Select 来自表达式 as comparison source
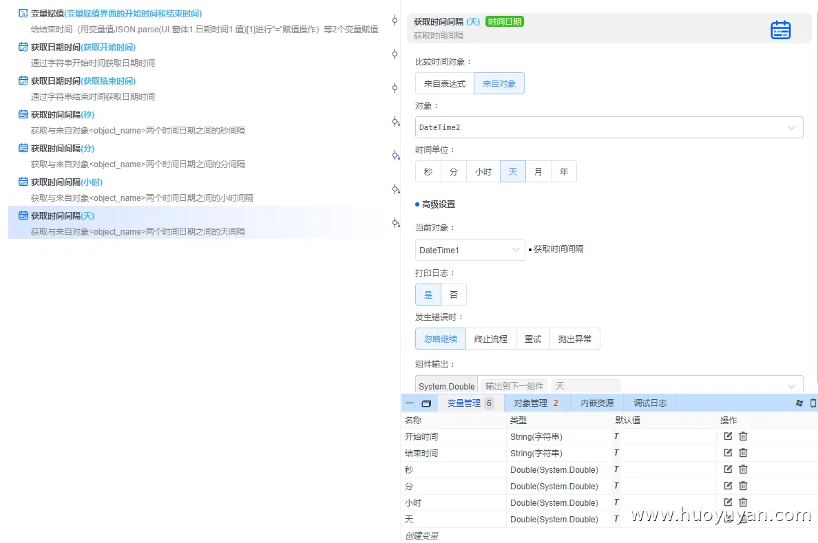 point(445,83)
